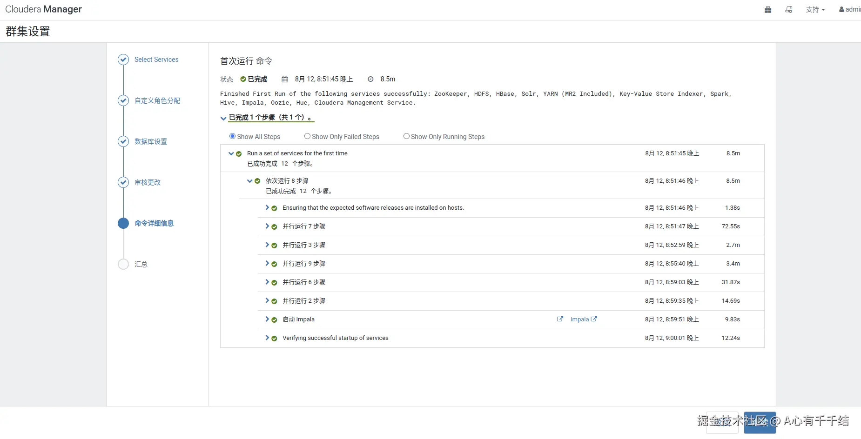
Task: Expand the 启动 Impala row chevron
Action: click(x=267, y=319)
